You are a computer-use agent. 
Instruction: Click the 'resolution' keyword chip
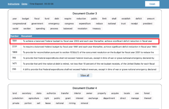82,28
